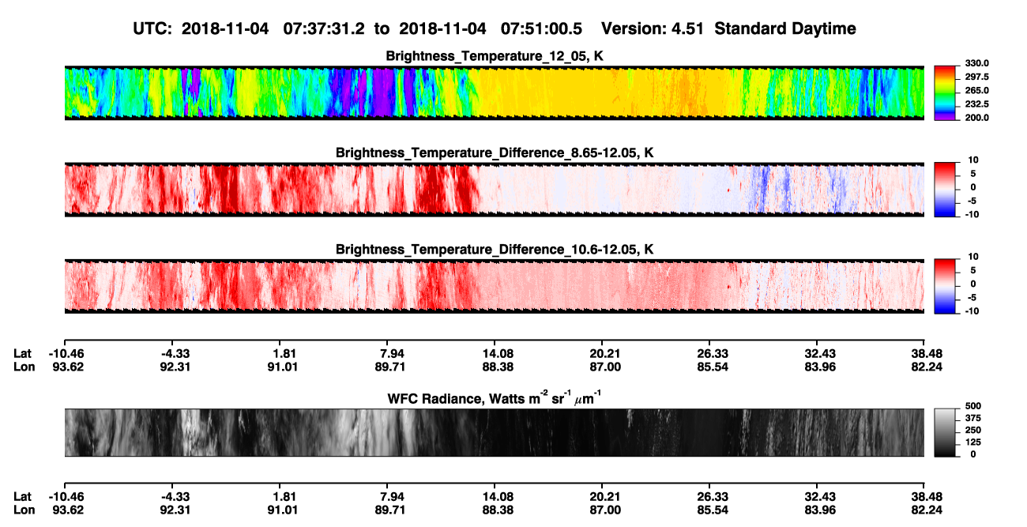Click the 200.0 colorbar tick label
This screenshot has width=1027, height=527.
click(976, 117)
